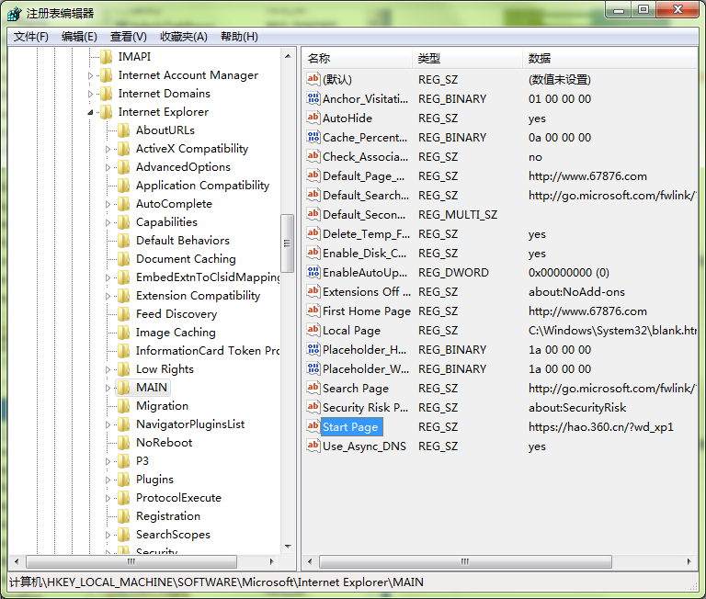Open the 收藏夹(A) menu
Image resolution: width=706 pixels, height=599 pixels.
click(184, 37)
